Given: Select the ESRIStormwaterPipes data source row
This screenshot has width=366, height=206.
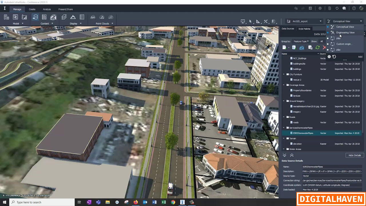Looking at the screenshot, I should point(322,133).
